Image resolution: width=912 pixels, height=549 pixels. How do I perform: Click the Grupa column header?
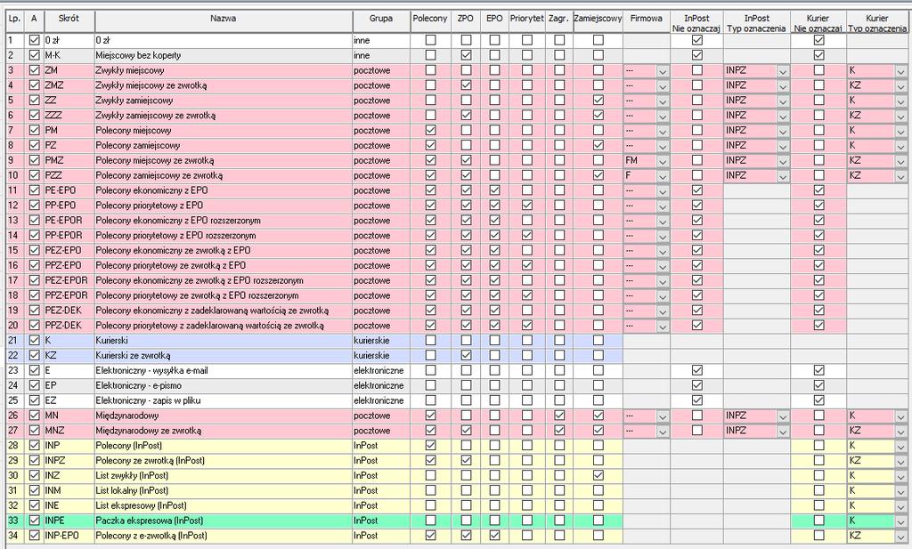(381, 21)
